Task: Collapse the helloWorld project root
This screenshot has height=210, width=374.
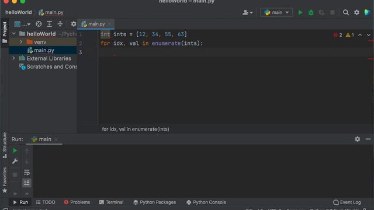Action: coord(14,34)
